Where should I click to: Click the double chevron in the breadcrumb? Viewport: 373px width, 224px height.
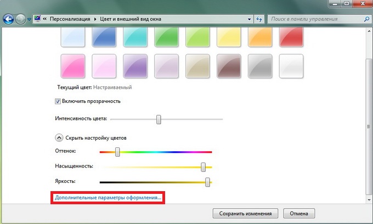coord(45,19)
